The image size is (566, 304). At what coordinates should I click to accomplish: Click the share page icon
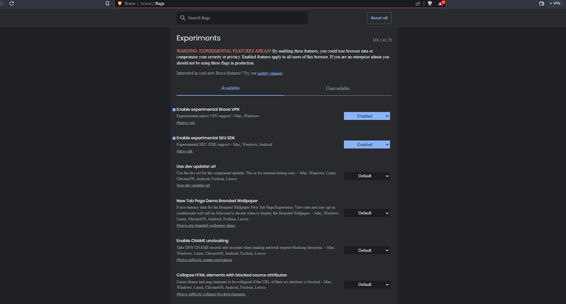coord(418,4)
